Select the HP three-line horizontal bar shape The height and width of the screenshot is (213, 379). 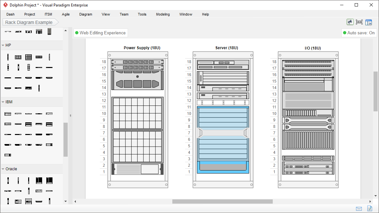(x=39, y=57)
